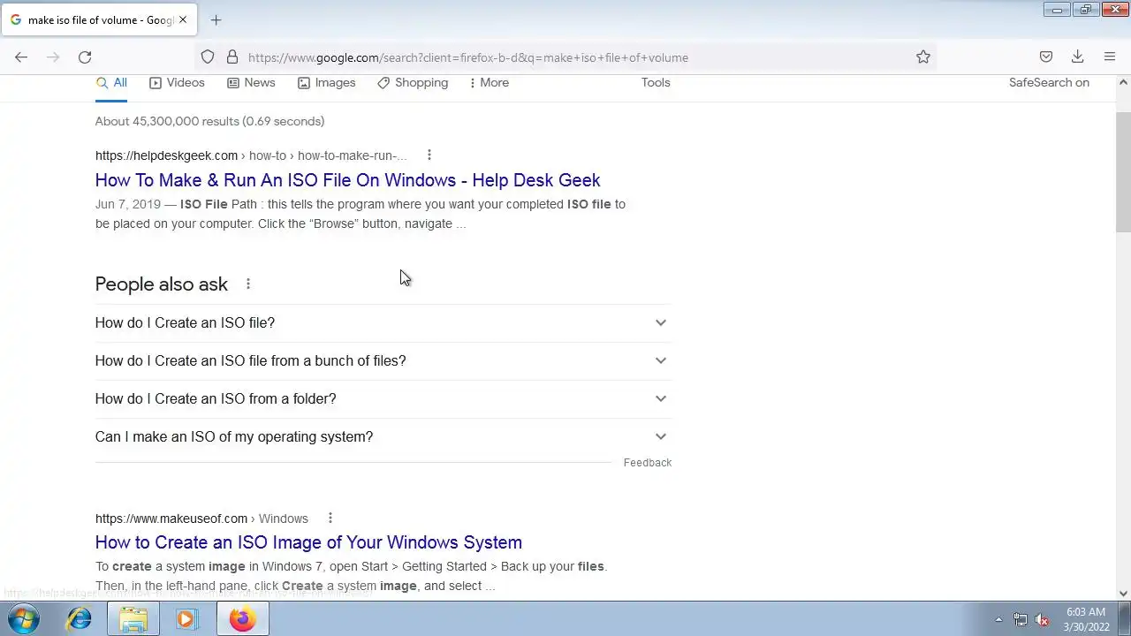Go back to previous page
The image size is (1131, 636).
click(x=21, y=57)
